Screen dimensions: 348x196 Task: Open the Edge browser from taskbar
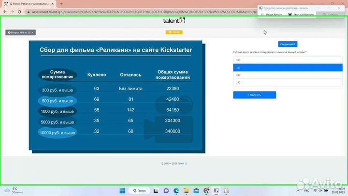click(x=176, y=191)
